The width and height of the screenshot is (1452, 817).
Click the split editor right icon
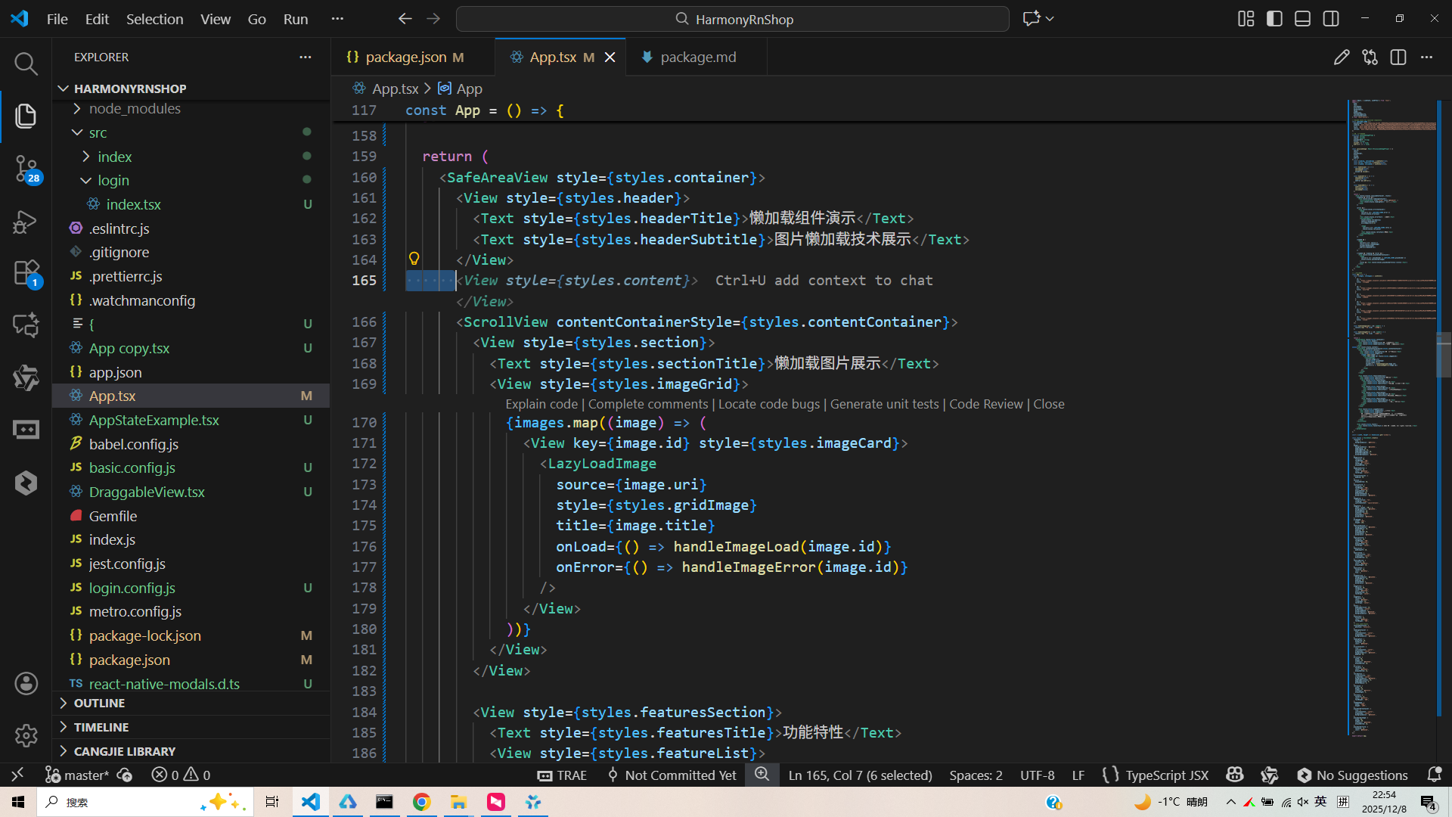coord(1398,57)
